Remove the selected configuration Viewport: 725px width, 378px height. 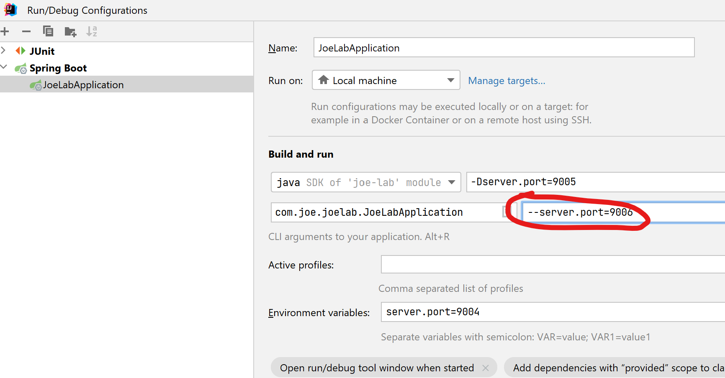26,31
